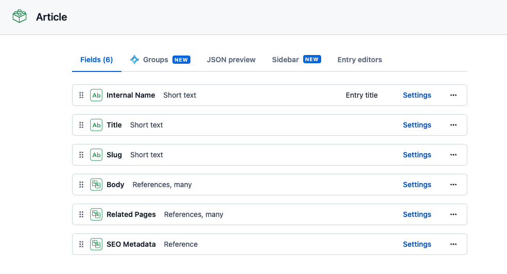
Task: Grab the drag handle for Internal Name field
Action: tap(81, 95)
